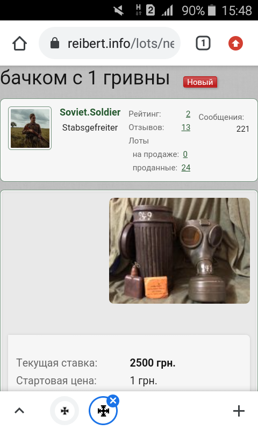Tap the red update arrow icon

click(x=235, y=44)
